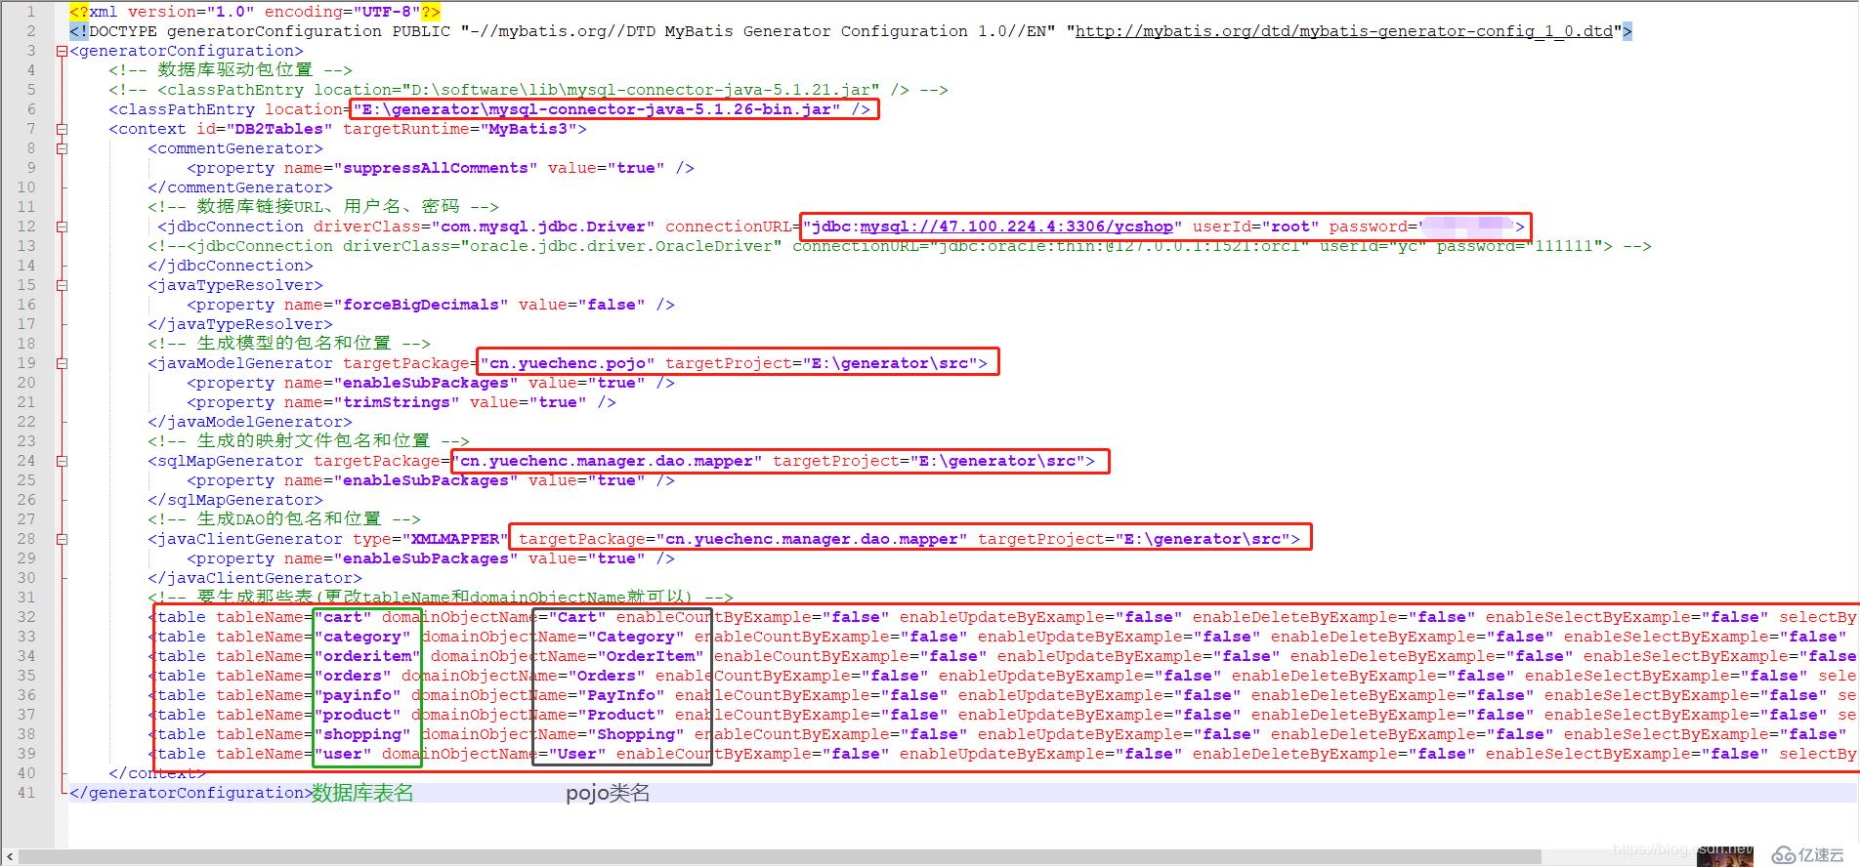Click the text "cn.yuechenc.pojo"
The height and width of the screenshot is (867, 1860).
click(568, 363)
